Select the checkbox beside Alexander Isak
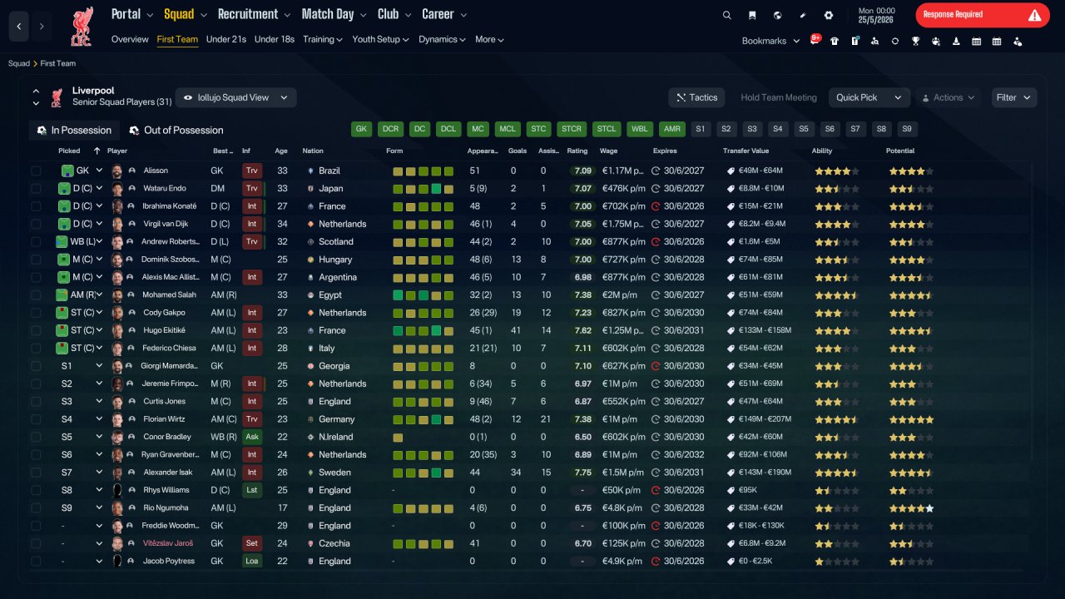The height and width of the screenshot is (599, 1065). (36, 473)
